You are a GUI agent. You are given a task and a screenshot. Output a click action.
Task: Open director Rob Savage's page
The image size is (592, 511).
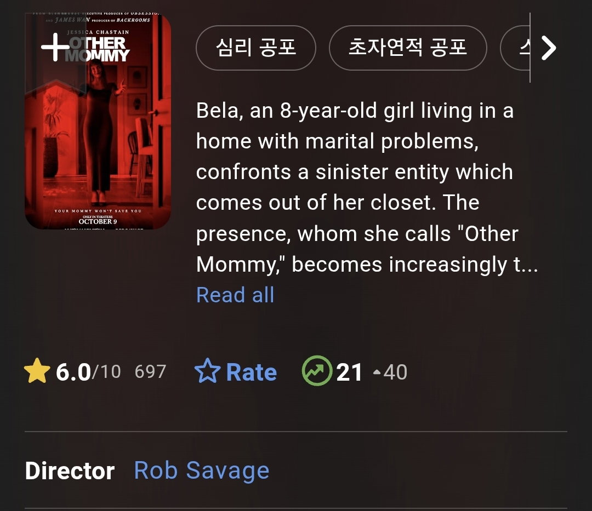[202, 470]
